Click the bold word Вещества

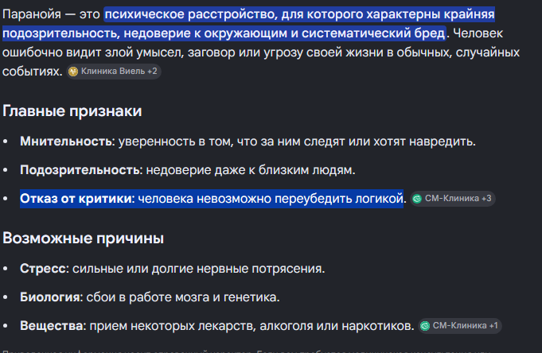(52, 326)
